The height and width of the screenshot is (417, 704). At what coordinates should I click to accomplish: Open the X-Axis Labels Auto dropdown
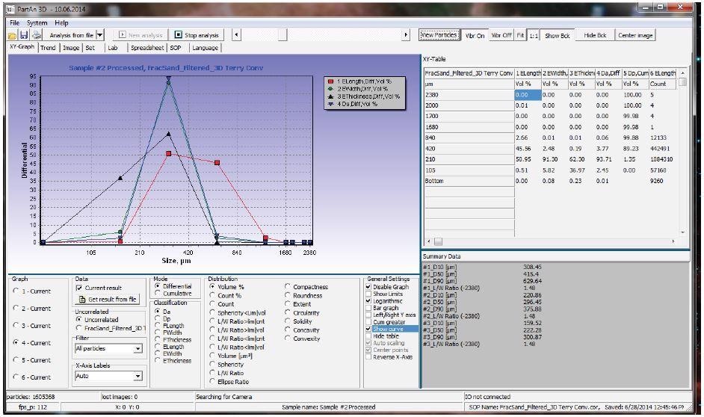(x=138, y=376)
